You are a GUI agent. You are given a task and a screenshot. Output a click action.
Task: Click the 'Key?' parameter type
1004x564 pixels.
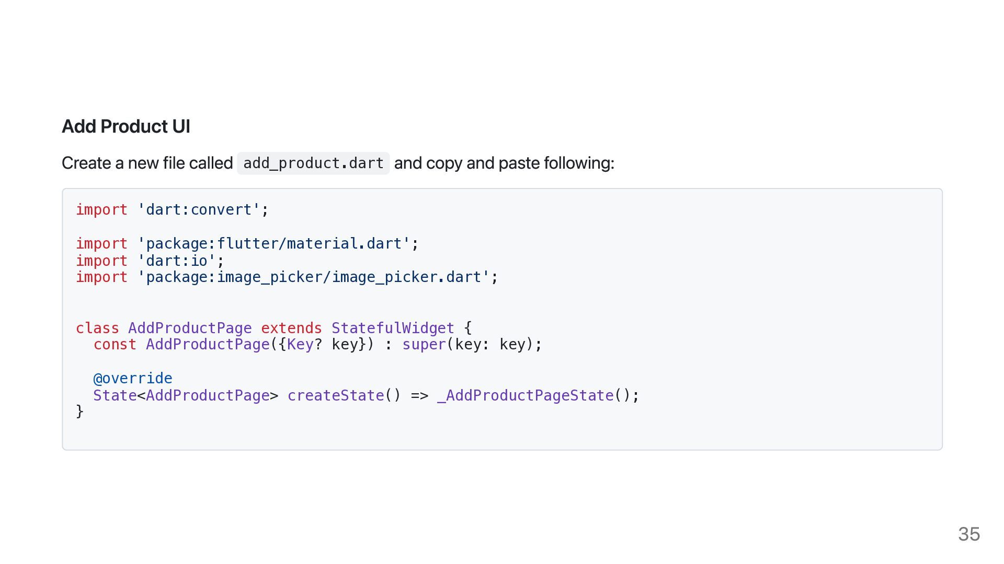pos(304,345)
